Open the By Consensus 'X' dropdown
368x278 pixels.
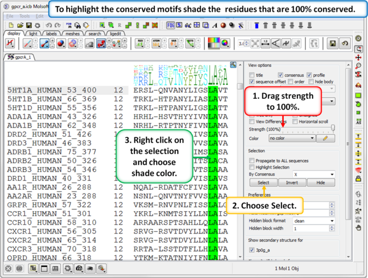[314, 174]
